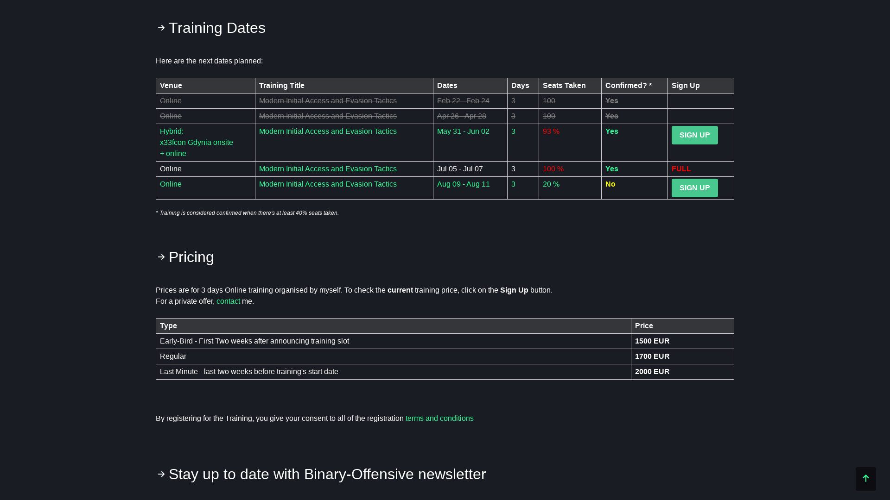Click the Aug 09 - Aug 11 dates
This screenshot has width=890, height=500.
[463, 184]
